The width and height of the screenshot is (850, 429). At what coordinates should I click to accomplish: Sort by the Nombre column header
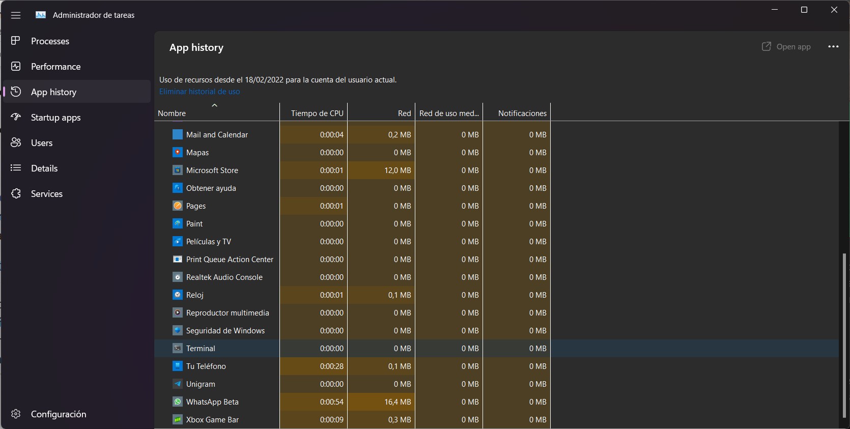(x=217, y=113)
